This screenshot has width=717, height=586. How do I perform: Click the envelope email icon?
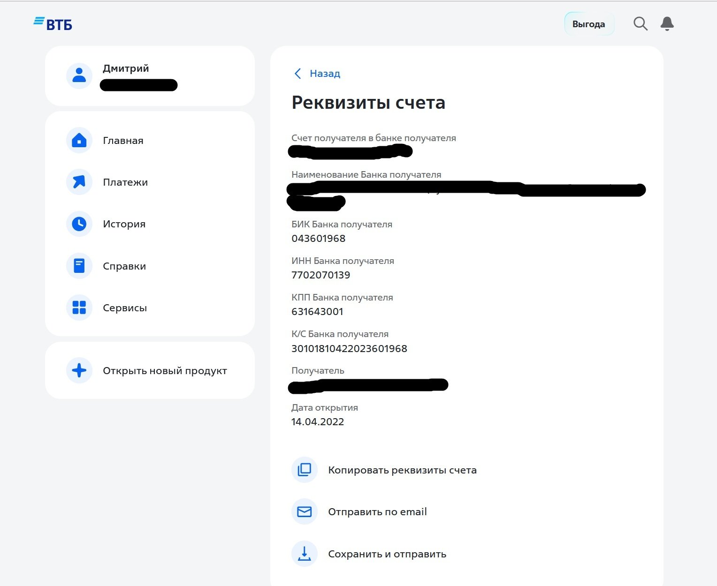pos(305,511)
